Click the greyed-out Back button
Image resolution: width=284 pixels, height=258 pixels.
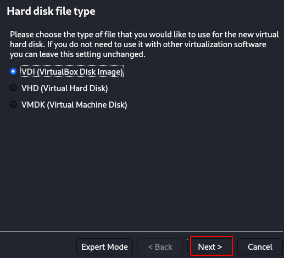click(160, 247)
